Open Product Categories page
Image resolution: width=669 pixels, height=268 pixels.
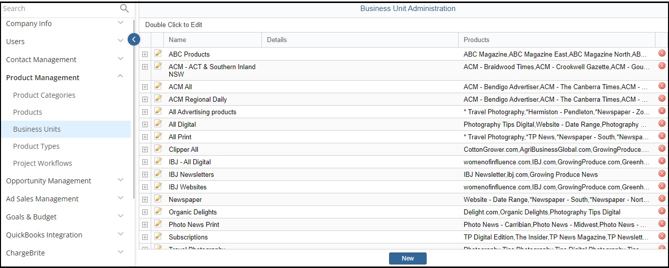[x=44, y=95]
